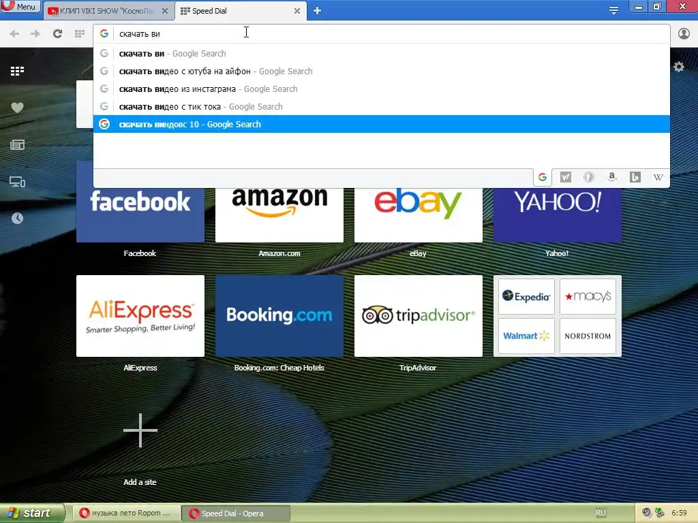Choose Yahoo search engine icon

(565, 177)
